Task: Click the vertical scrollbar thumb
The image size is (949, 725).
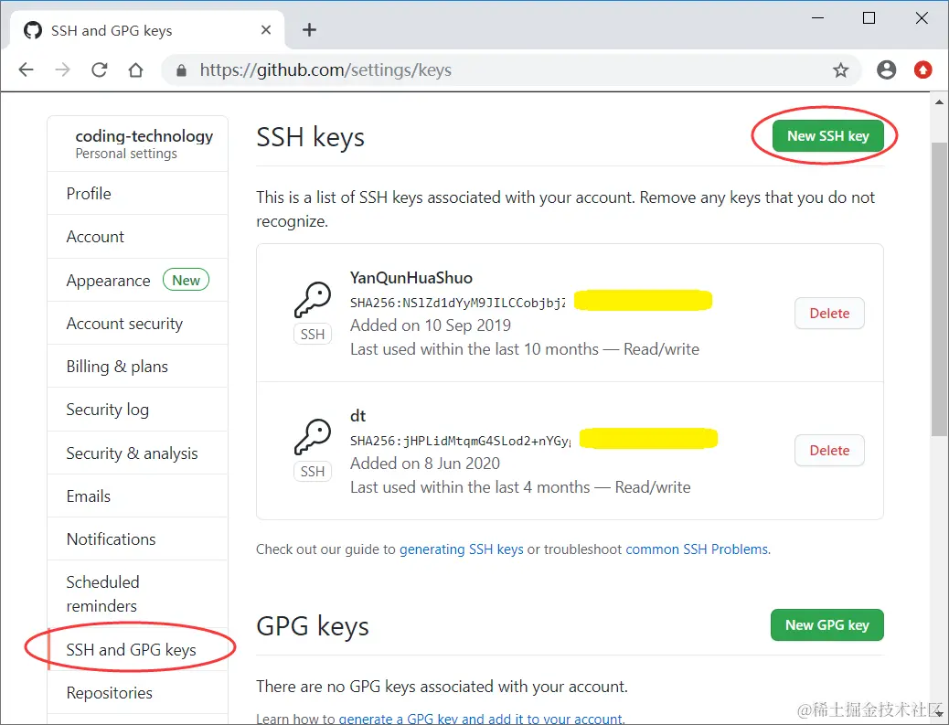Action: pos(939,289)
